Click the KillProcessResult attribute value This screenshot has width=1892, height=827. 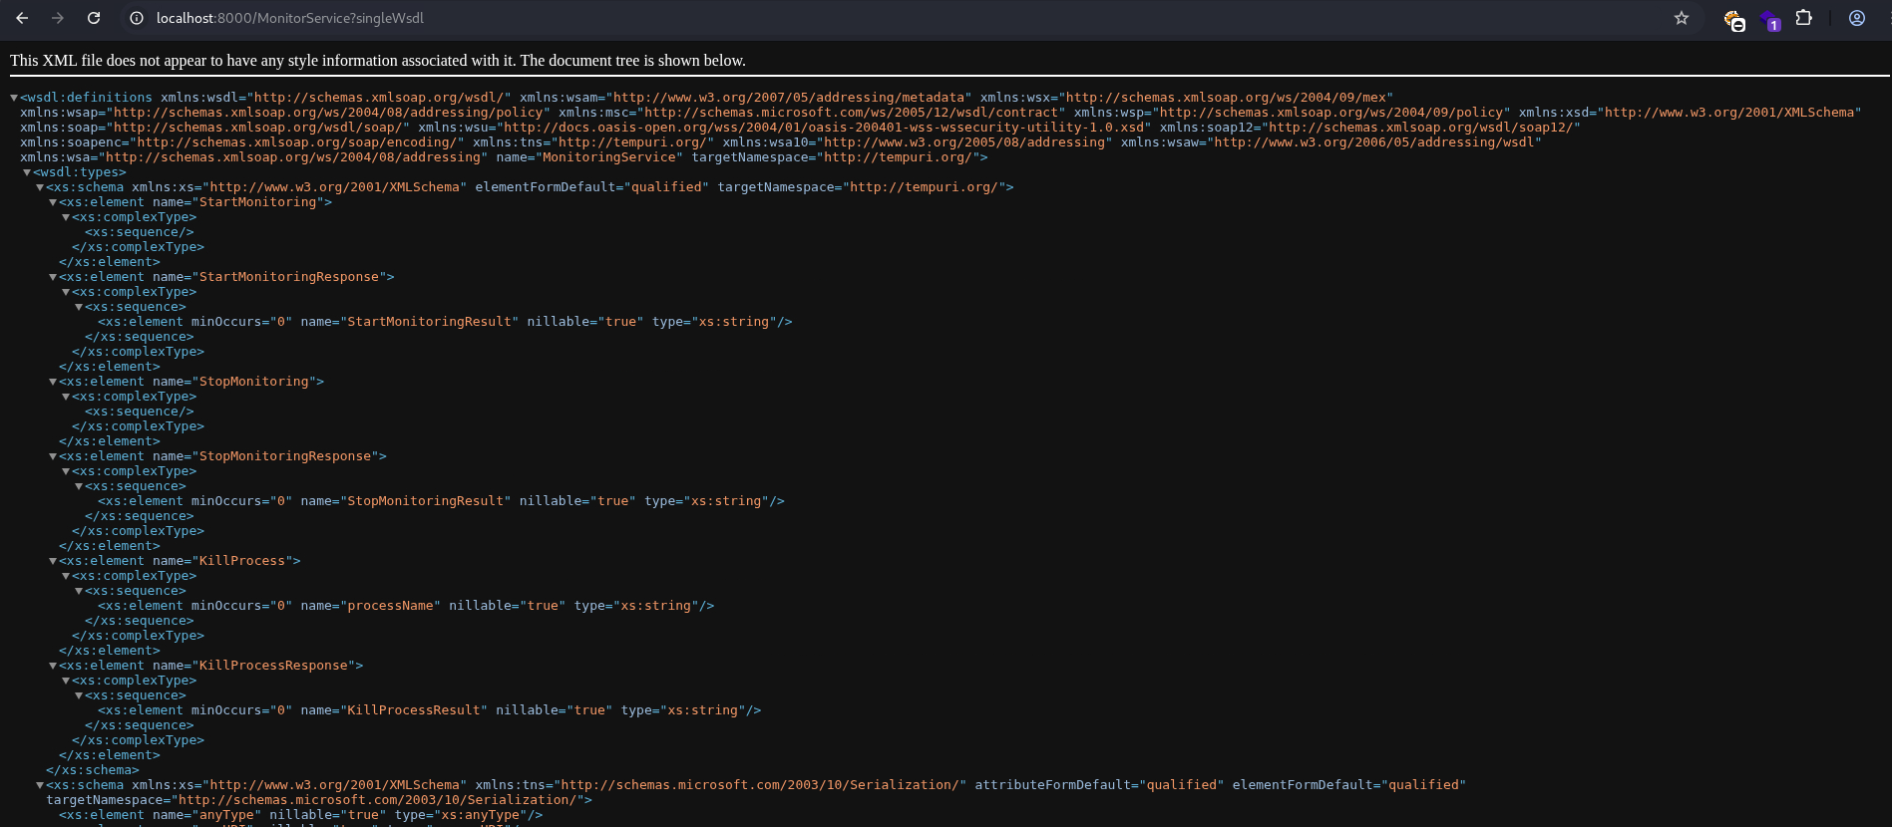tap(414, 710)
